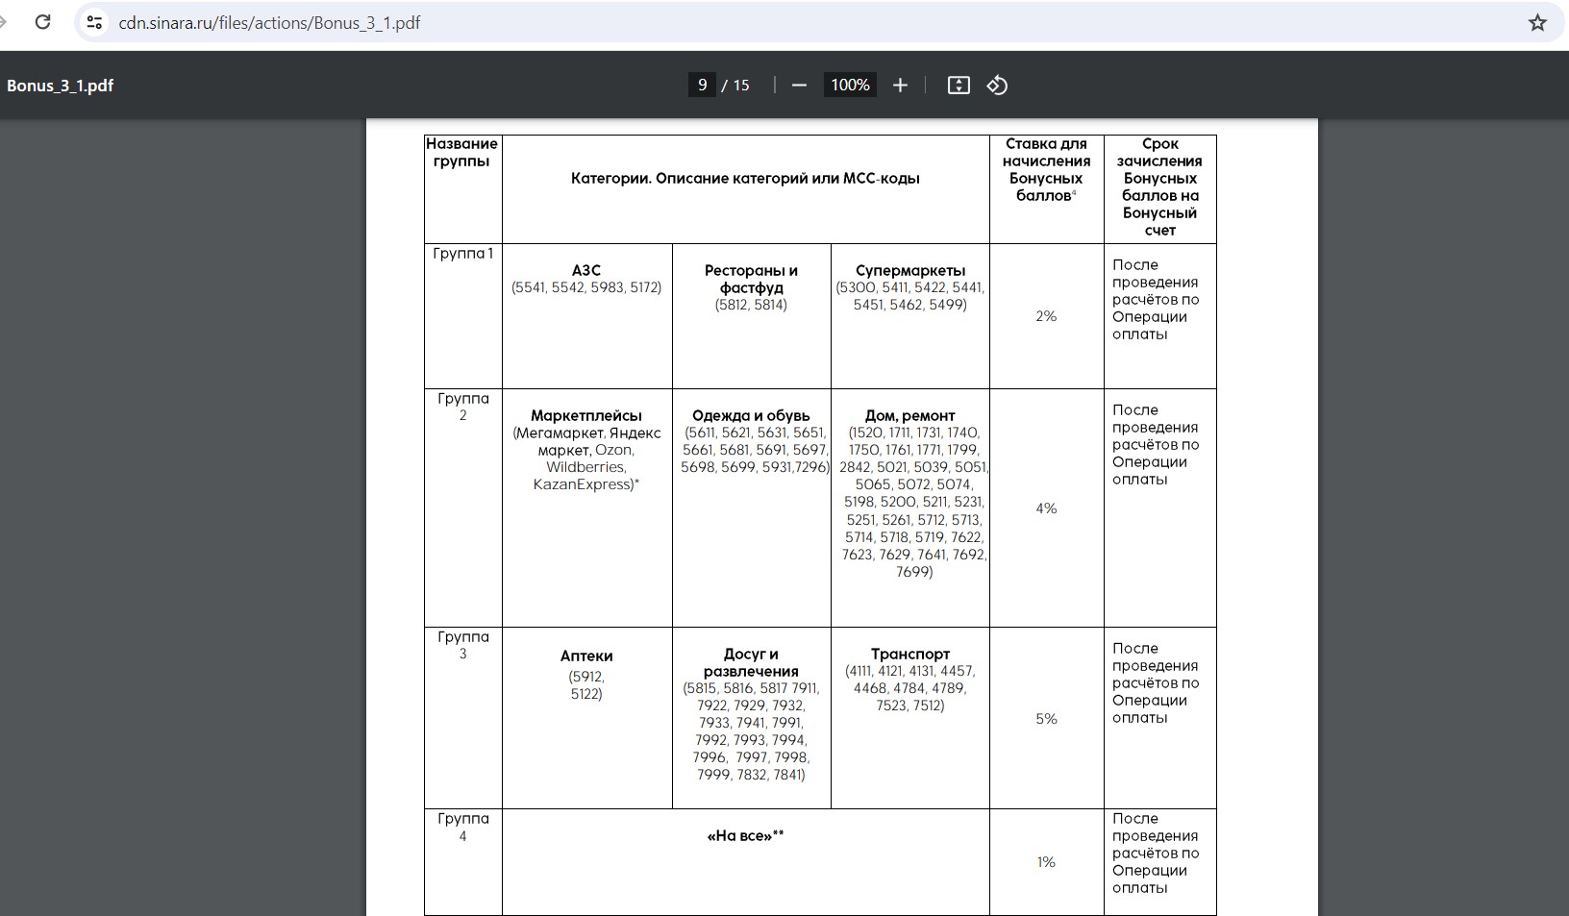
Task: Rotate the PDF counterclockwise
Action: click(x=997, y=86)
